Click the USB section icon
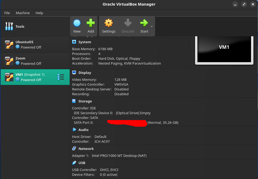This screenshot has width=258, height=179. (74, 163)
